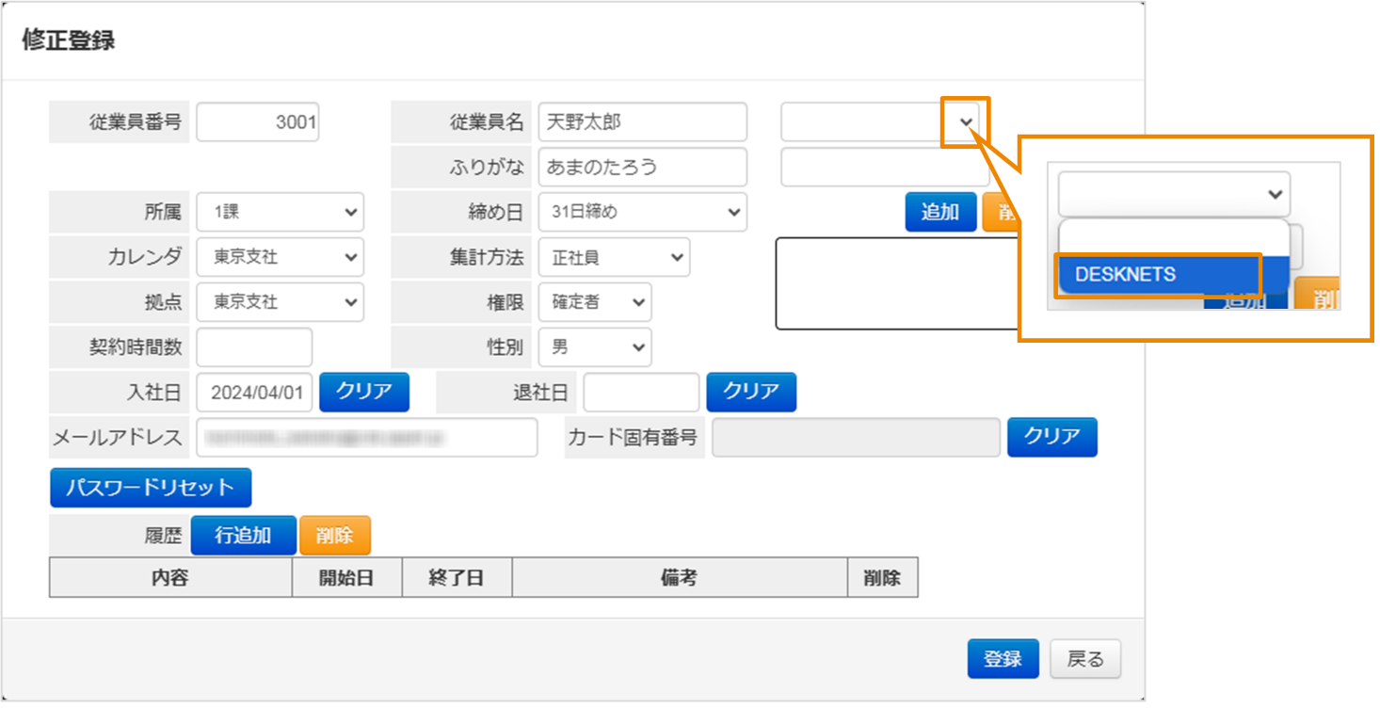The image size is (1380, 708).
Task: Select DESKNETS from the dropdown list
Action: (1158, 275)
